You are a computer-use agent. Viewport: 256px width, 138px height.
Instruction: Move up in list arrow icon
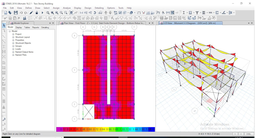pos(106,13)
